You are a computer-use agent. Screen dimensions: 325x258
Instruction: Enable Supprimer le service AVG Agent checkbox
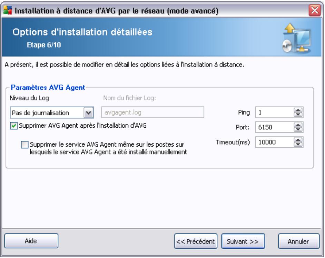(24, 145)
